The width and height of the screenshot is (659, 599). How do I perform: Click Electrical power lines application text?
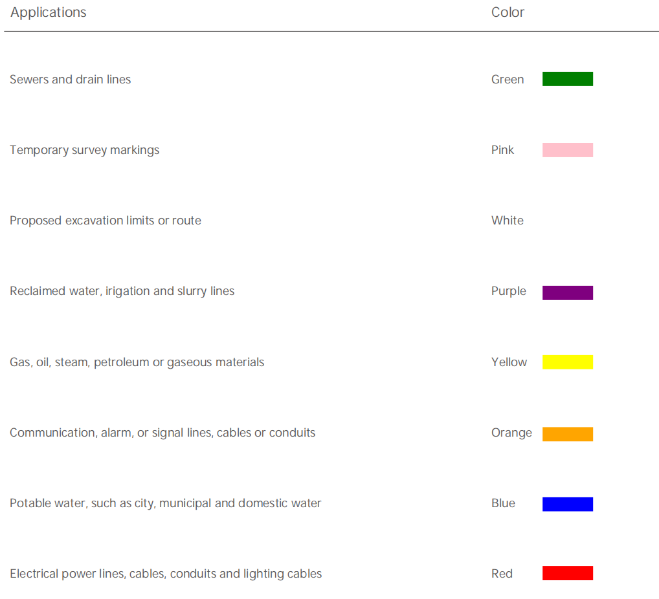tap(166, 574)
